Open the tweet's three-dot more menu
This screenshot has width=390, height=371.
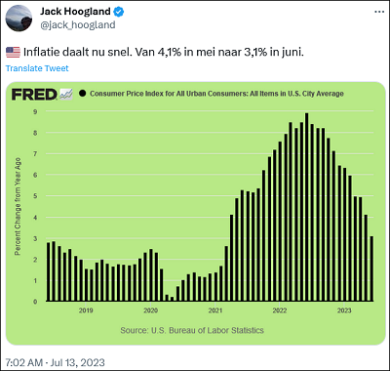pyautogui.click(x=379, y=12)
